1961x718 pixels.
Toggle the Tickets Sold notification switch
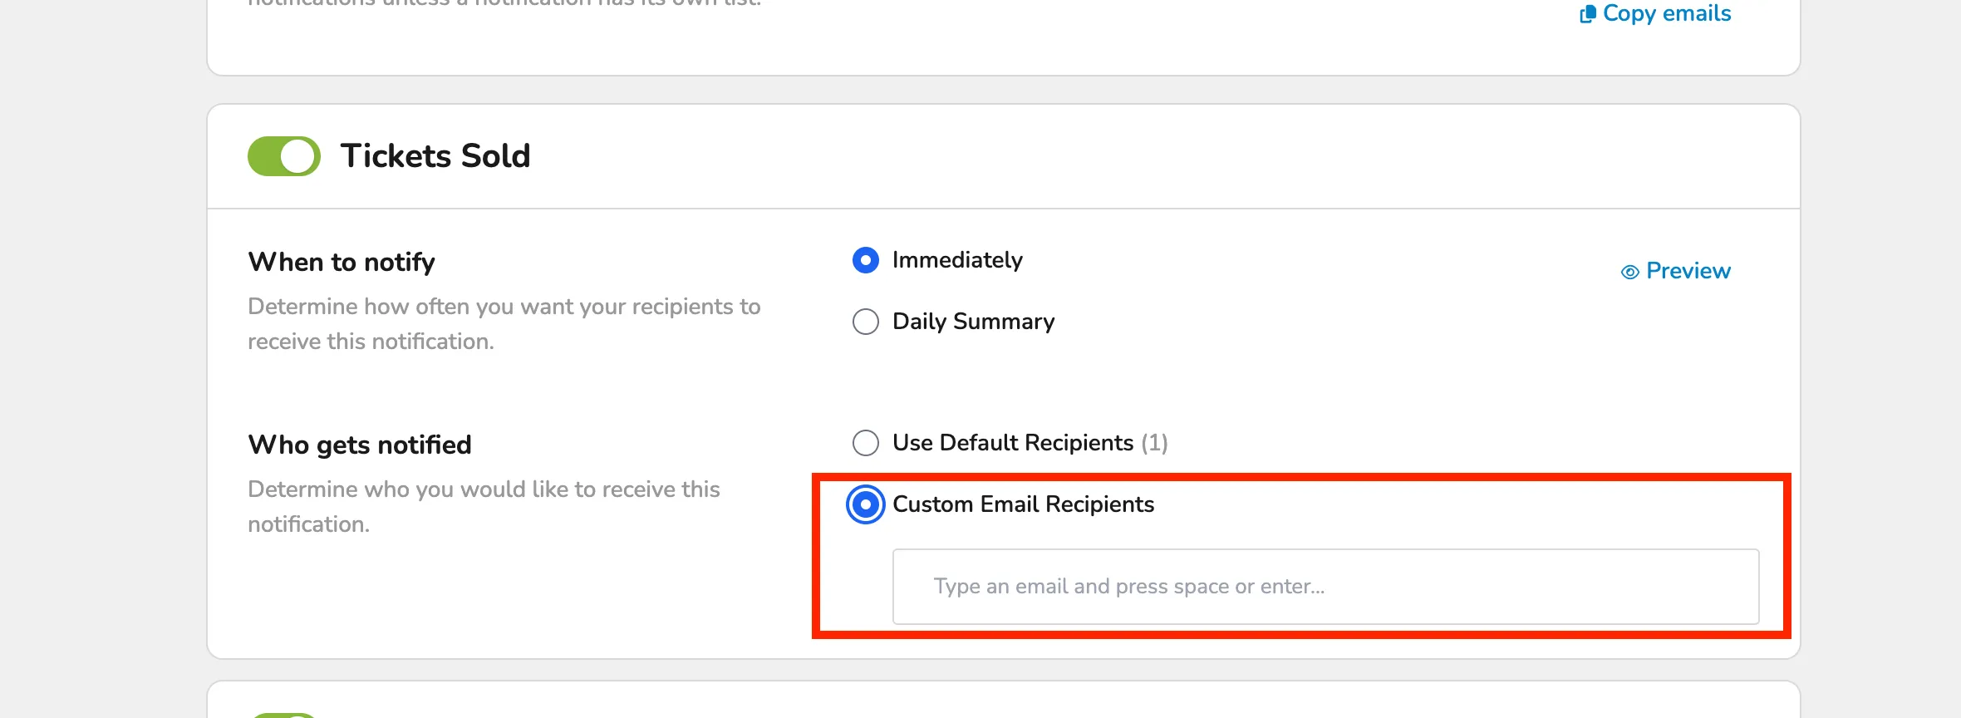(x=284, y=156)
